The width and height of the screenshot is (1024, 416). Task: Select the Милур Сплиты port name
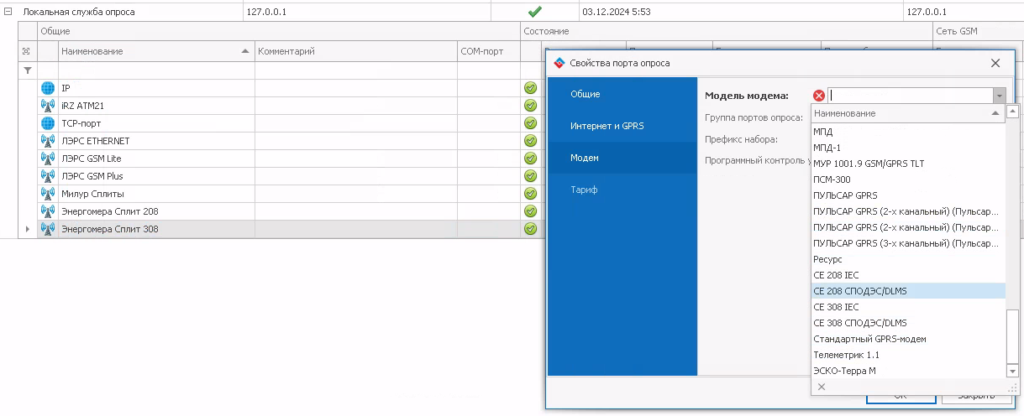pos(93,194)
